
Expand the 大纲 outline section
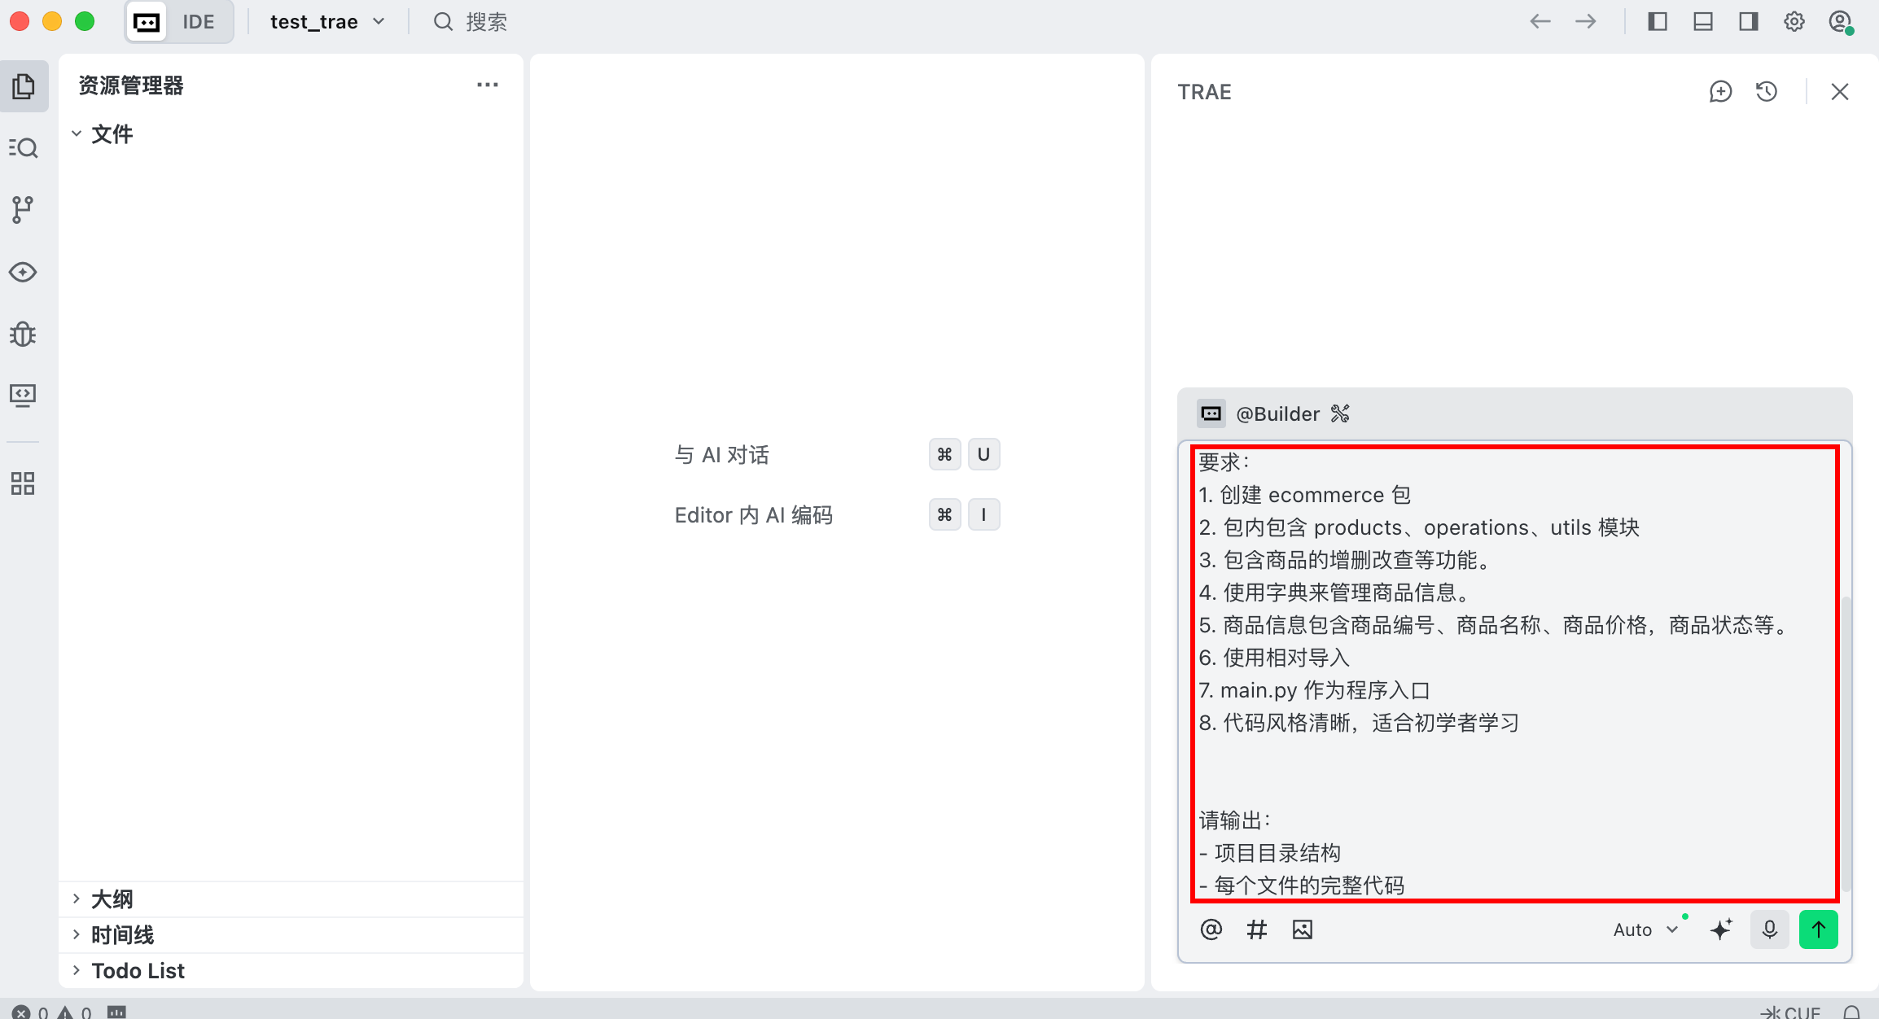point(112,899)
